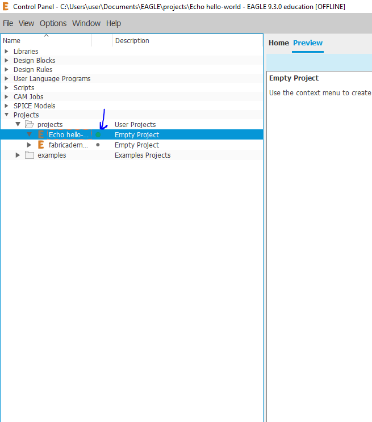Select User Language Programs label

[52, 79]
